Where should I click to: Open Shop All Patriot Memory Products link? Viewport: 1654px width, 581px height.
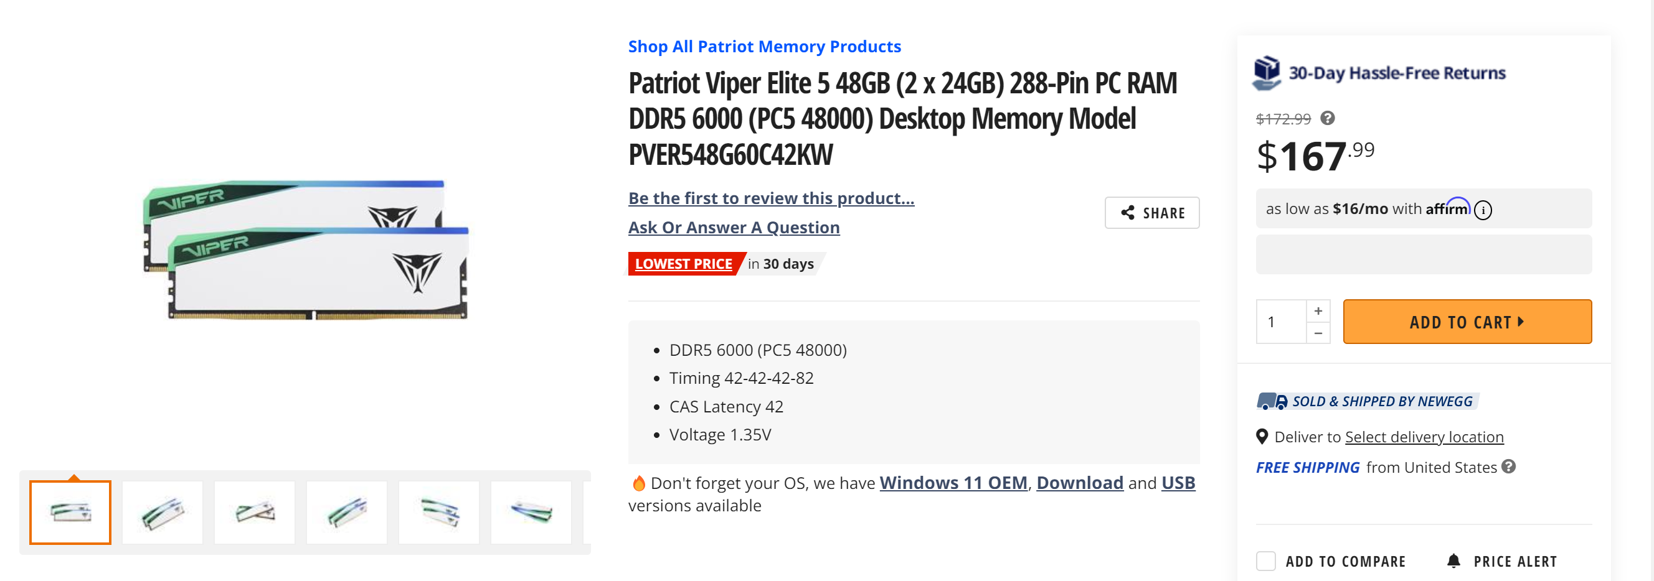click(x=764, y=47)
